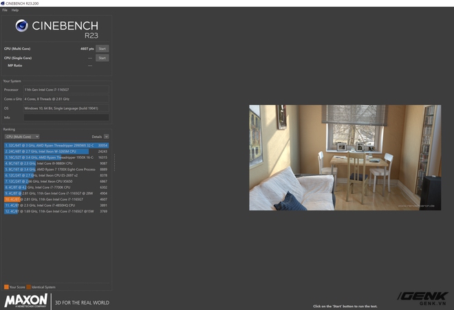Click the Cores x GHz field

(66, 99)
